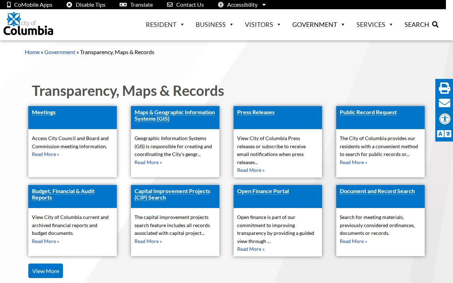Expand the Resident menu arrow
The height and width of the screenshot is (283, 453).
tap(182, 24)
